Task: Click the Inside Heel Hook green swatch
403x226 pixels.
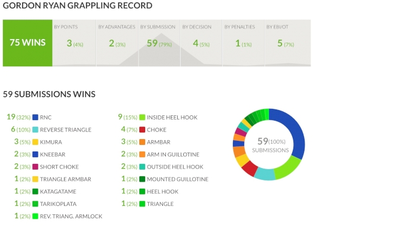Action: click(x=142, y=118)
